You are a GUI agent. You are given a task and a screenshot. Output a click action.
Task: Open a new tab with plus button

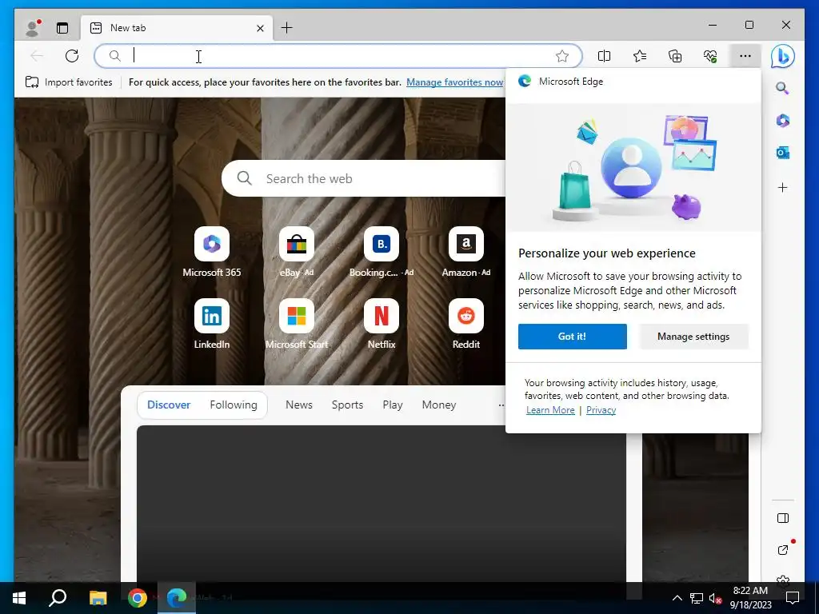[287, 28]
